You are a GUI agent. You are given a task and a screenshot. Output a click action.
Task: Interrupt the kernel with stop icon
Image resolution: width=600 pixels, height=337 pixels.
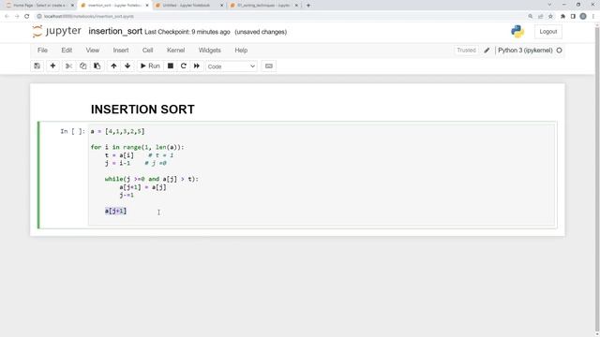point(171,66)
